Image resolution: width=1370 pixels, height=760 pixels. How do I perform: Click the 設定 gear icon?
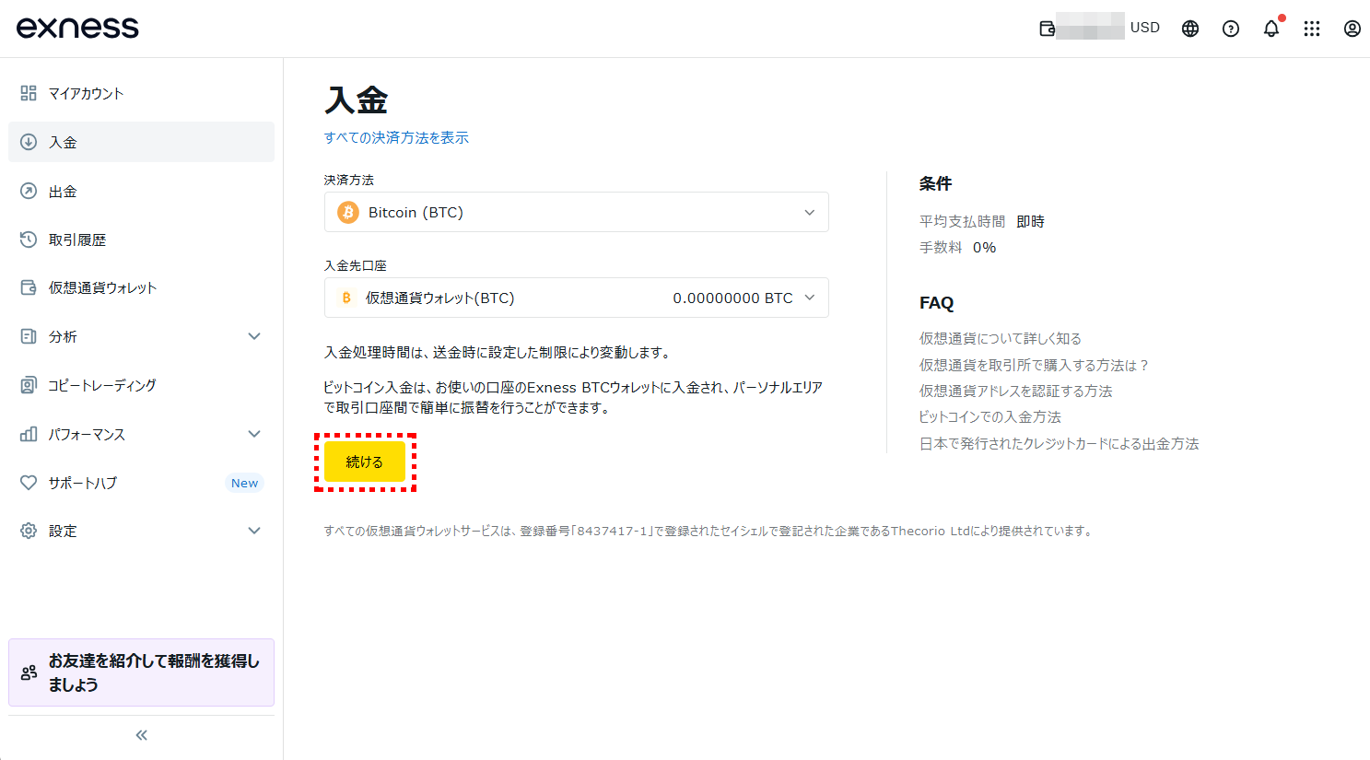coord(29,531)
